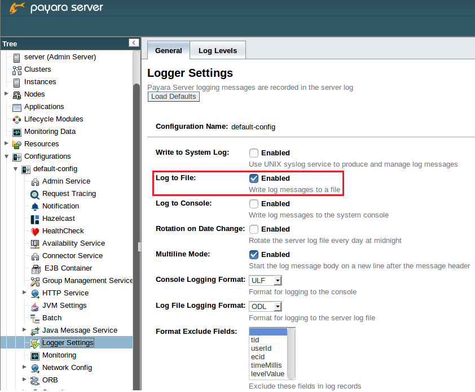Screen dimensions: 475x392
Task: Click the HTTP Service globe icon
Action: [x=35, y=294]
